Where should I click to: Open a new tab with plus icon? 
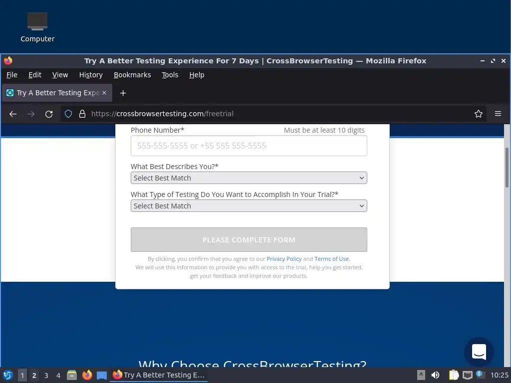click(x=123, y=93)
